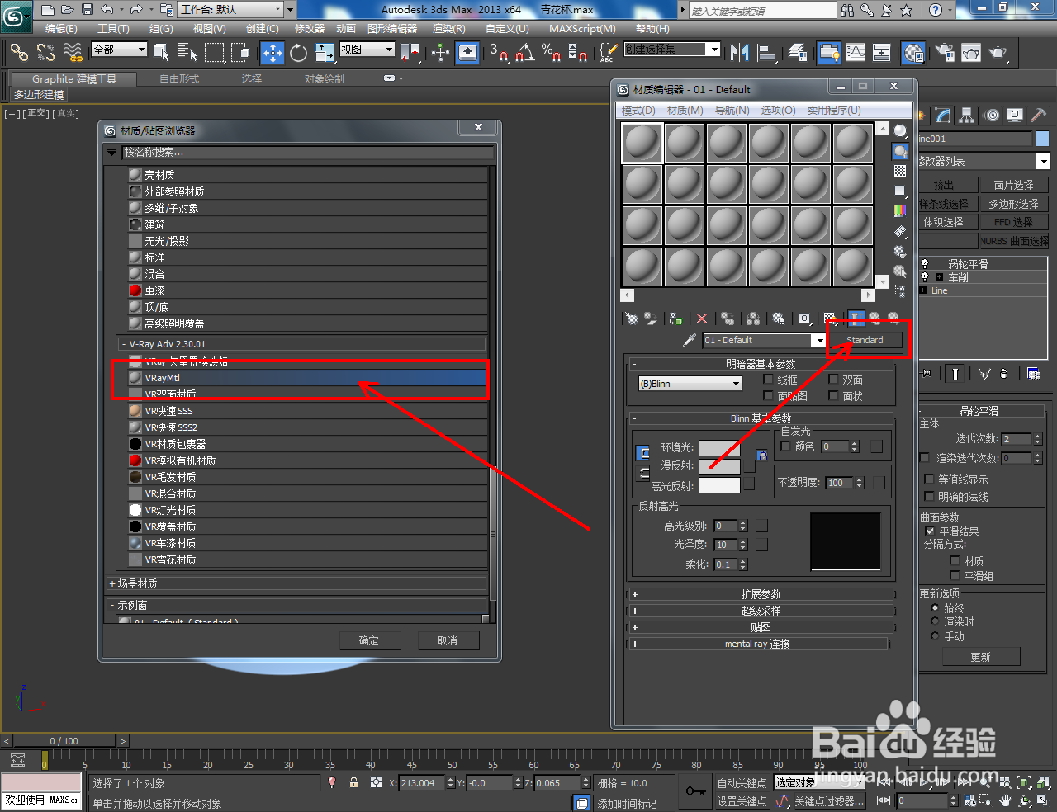Open the (B)Blinn shader dropdown

pos(690,384)
